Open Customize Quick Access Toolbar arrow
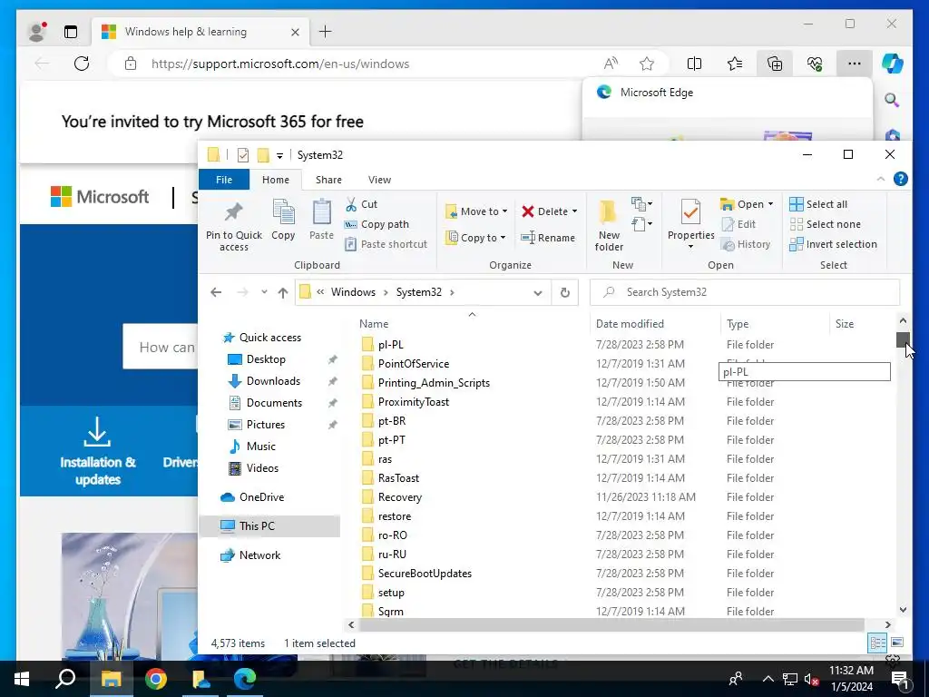The image size is (929, 697). 279,155
